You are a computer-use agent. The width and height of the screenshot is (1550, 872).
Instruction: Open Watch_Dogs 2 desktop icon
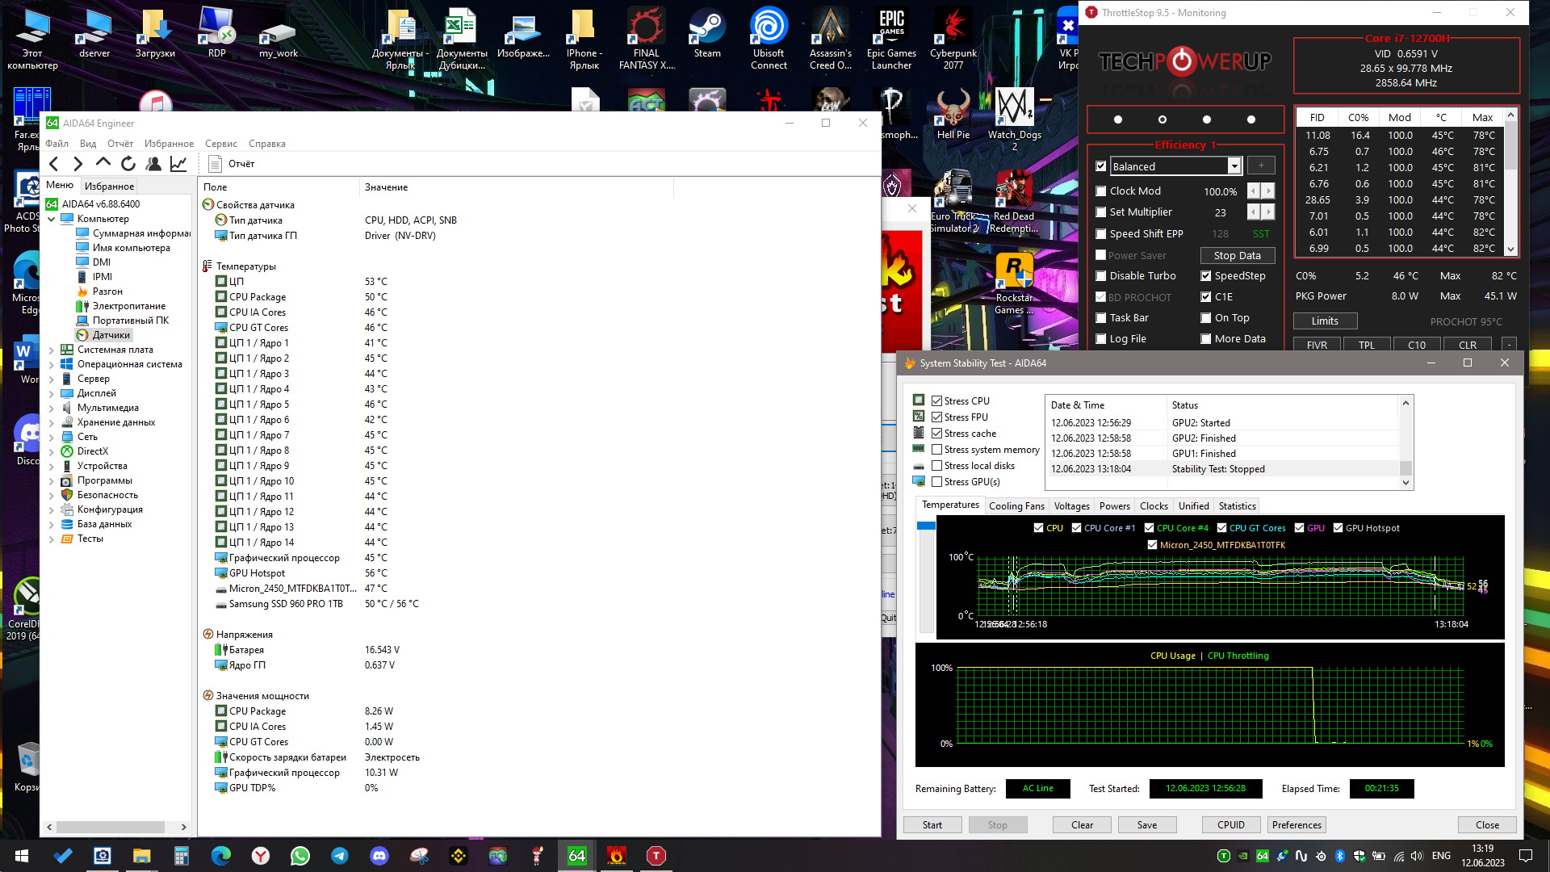(1014, 119)
